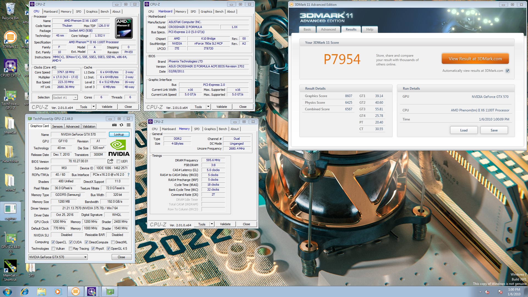Select the CPUID CPU-Z desktop icon
528x297 pixels.
(10, 68)
